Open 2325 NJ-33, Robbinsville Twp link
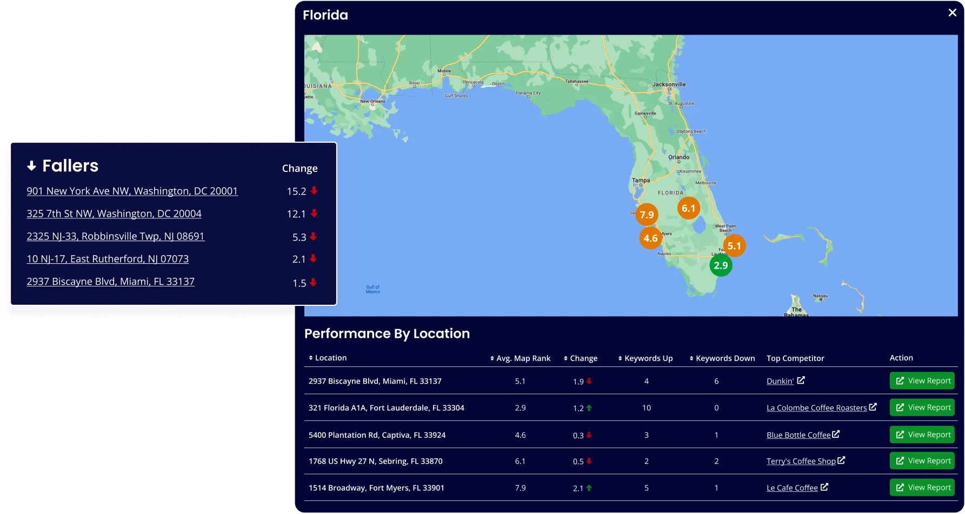 point(116,236)
